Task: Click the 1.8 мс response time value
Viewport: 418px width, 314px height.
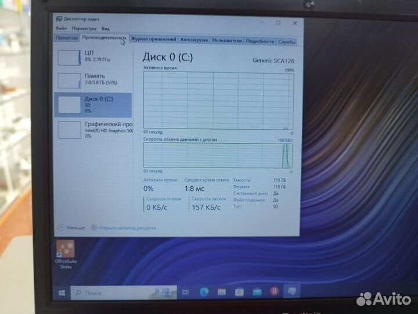Action: coord(194,189)
